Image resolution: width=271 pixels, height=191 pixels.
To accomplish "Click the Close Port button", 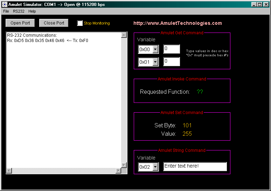I will coord(54,23).
